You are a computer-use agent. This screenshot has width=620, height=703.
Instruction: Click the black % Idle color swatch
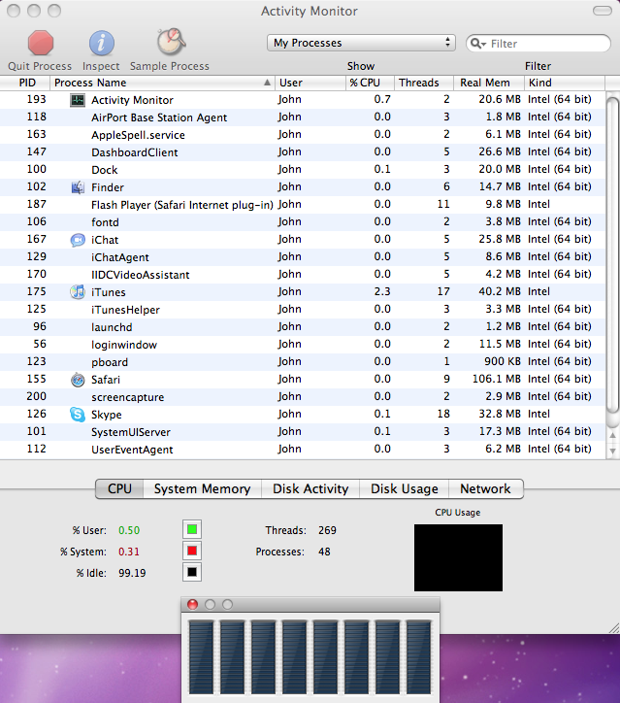(x=192, y=572)
